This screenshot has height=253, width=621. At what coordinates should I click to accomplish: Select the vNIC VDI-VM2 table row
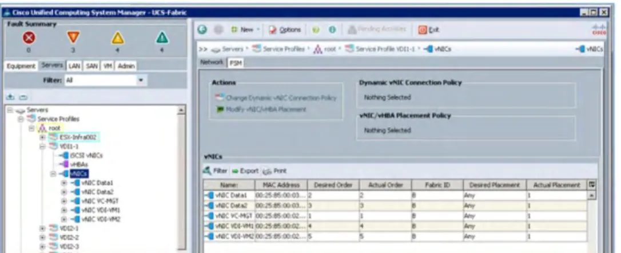396,237
